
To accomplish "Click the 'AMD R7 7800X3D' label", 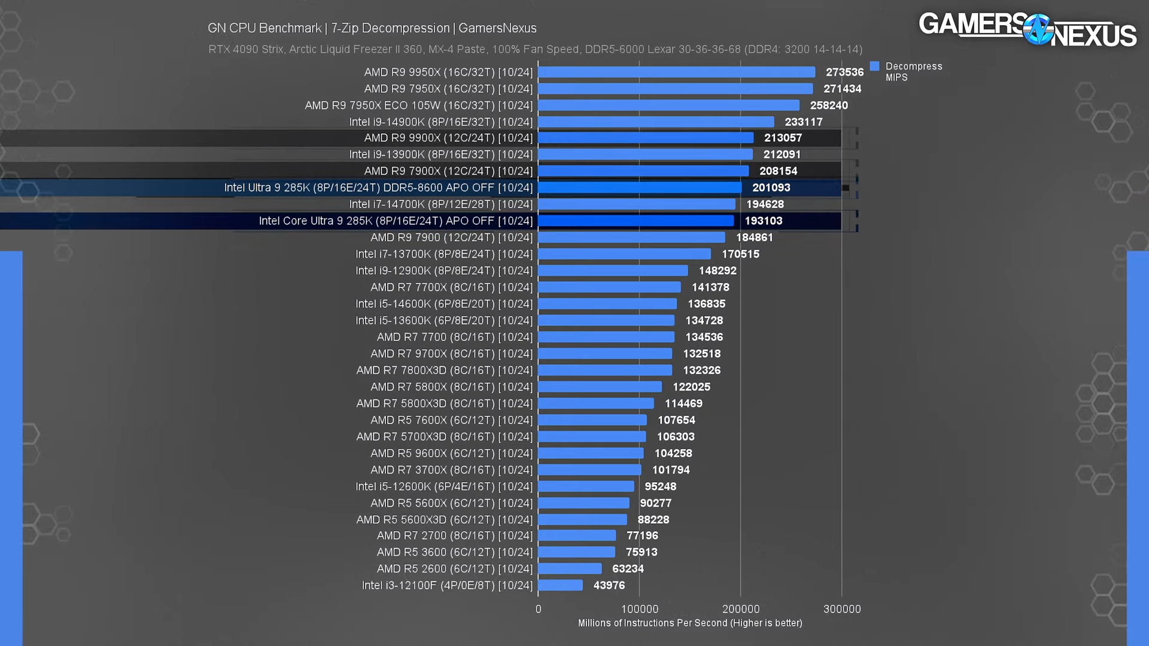I will point(445,371).
